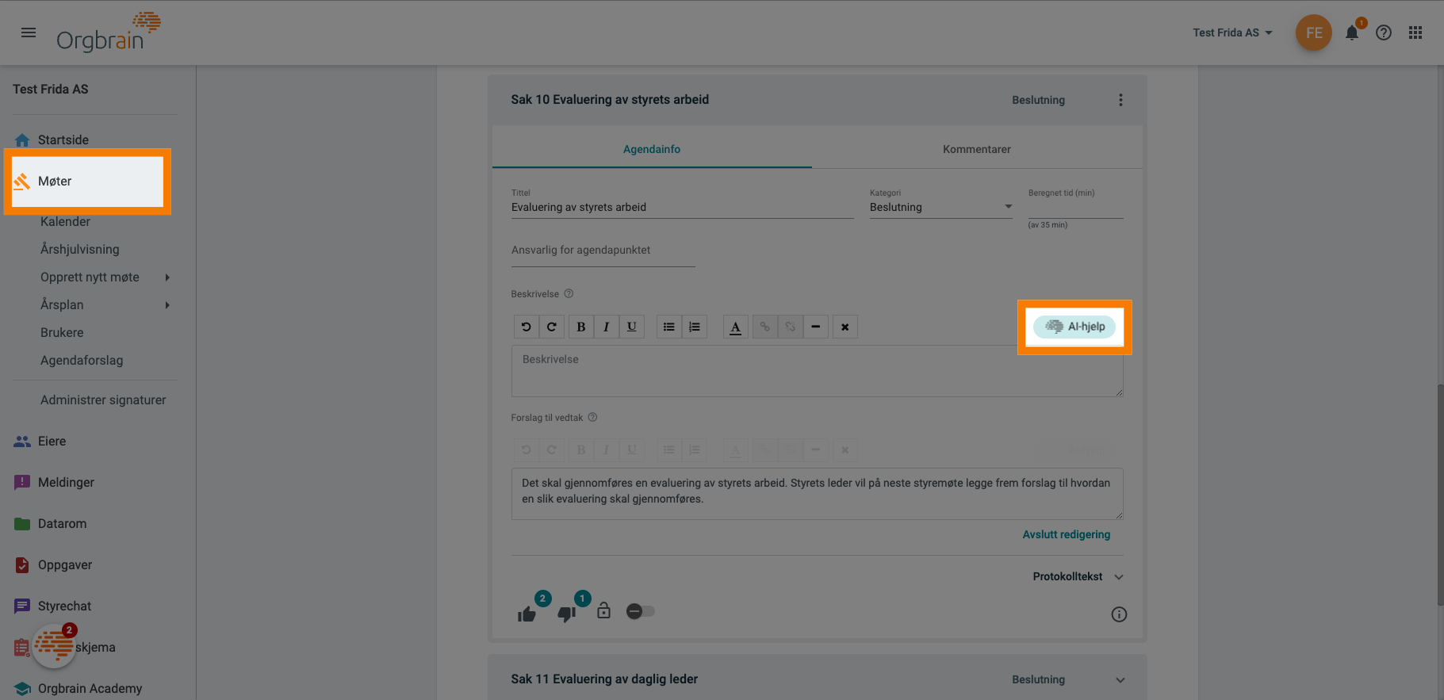Open Årshjulvisning in the sidebar
Image resolution: width=1444 pixels, height=700 pixels.
click(x=80, y=249)
